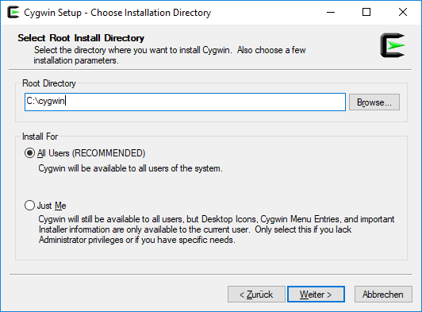Focus the Root Directory path field

[185, 102]
